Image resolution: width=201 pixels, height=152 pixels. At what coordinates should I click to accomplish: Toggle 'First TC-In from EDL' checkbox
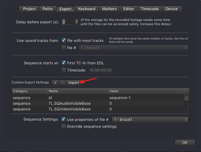64,63
